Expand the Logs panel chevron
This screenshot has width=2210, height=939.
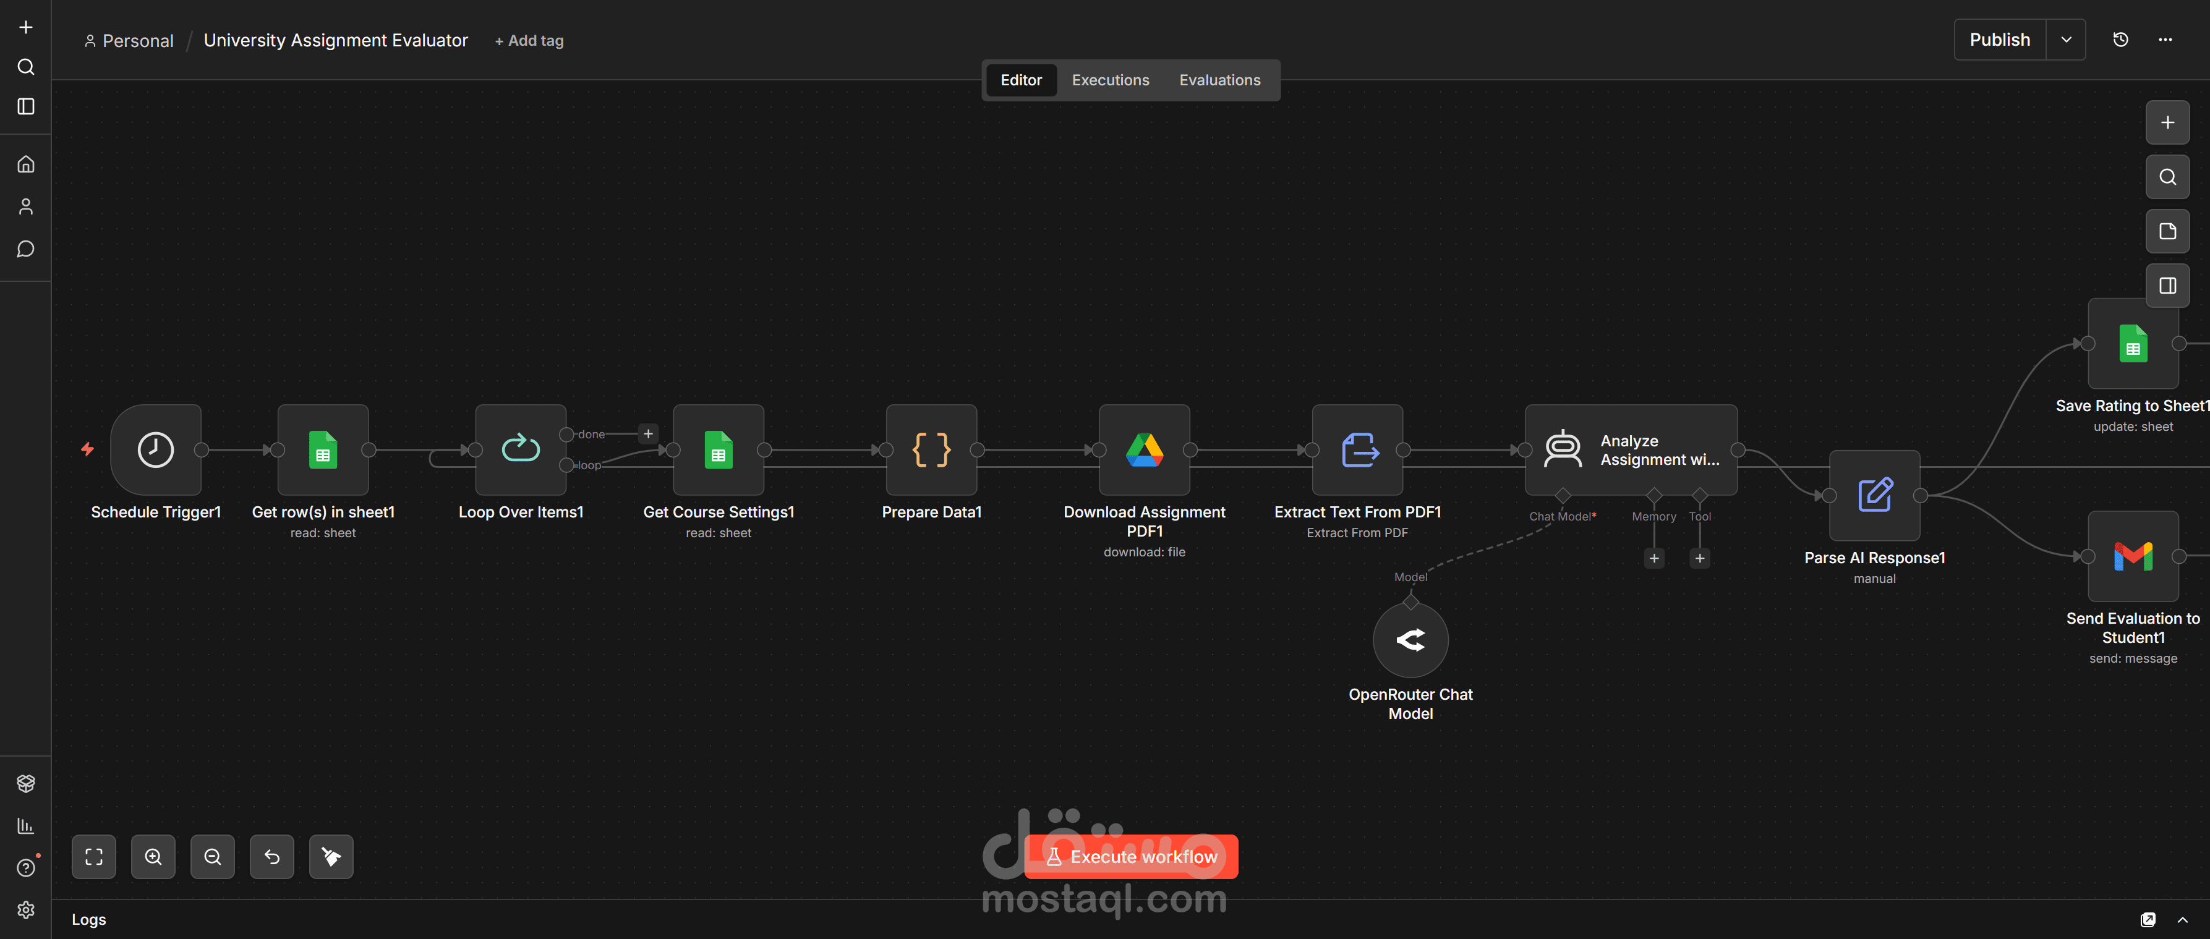click(x=2182, y=919)
